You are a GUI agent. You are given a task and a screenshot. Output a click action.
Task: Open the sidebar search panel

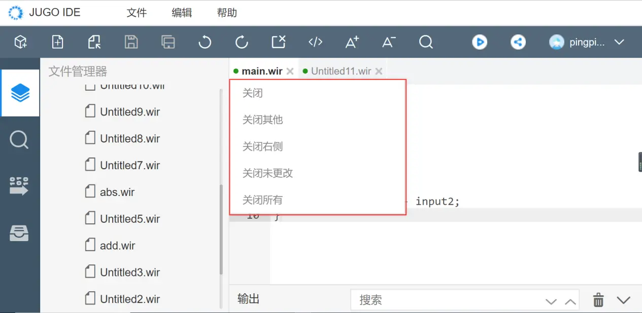pyautogui.click(x=19, y=139)
